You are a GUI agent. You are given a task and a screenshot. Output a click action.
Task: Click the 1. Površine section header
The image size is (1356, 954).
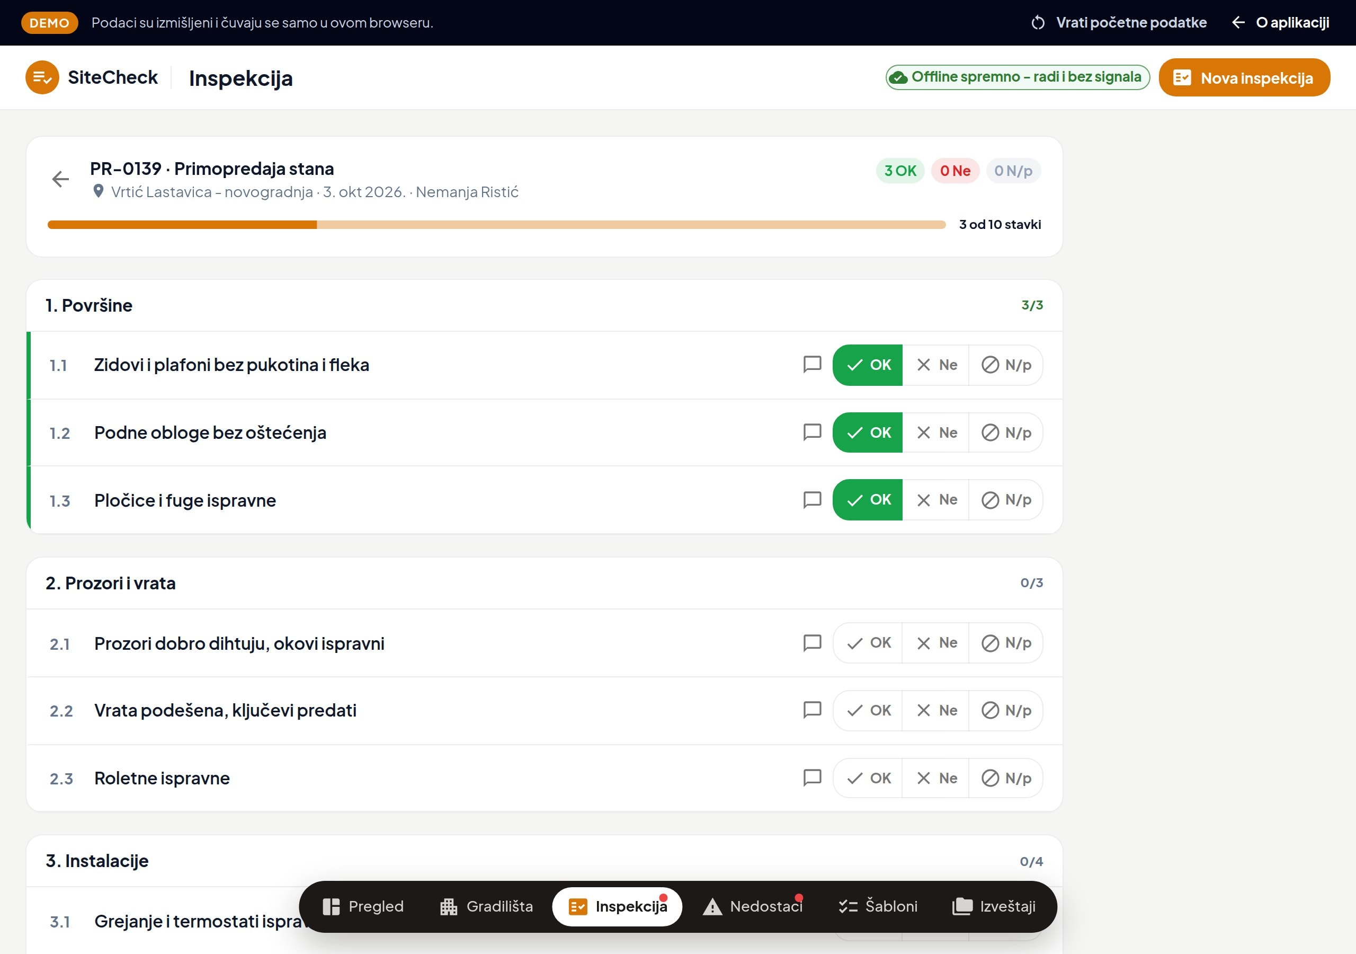[544, 306]
